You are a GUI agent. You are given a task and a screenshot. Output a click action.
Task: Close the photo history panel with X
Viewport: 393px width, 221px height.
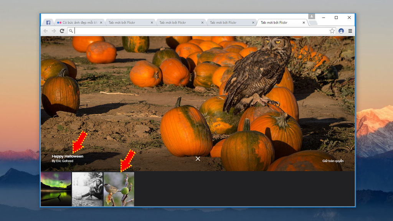tap(198, 158)
